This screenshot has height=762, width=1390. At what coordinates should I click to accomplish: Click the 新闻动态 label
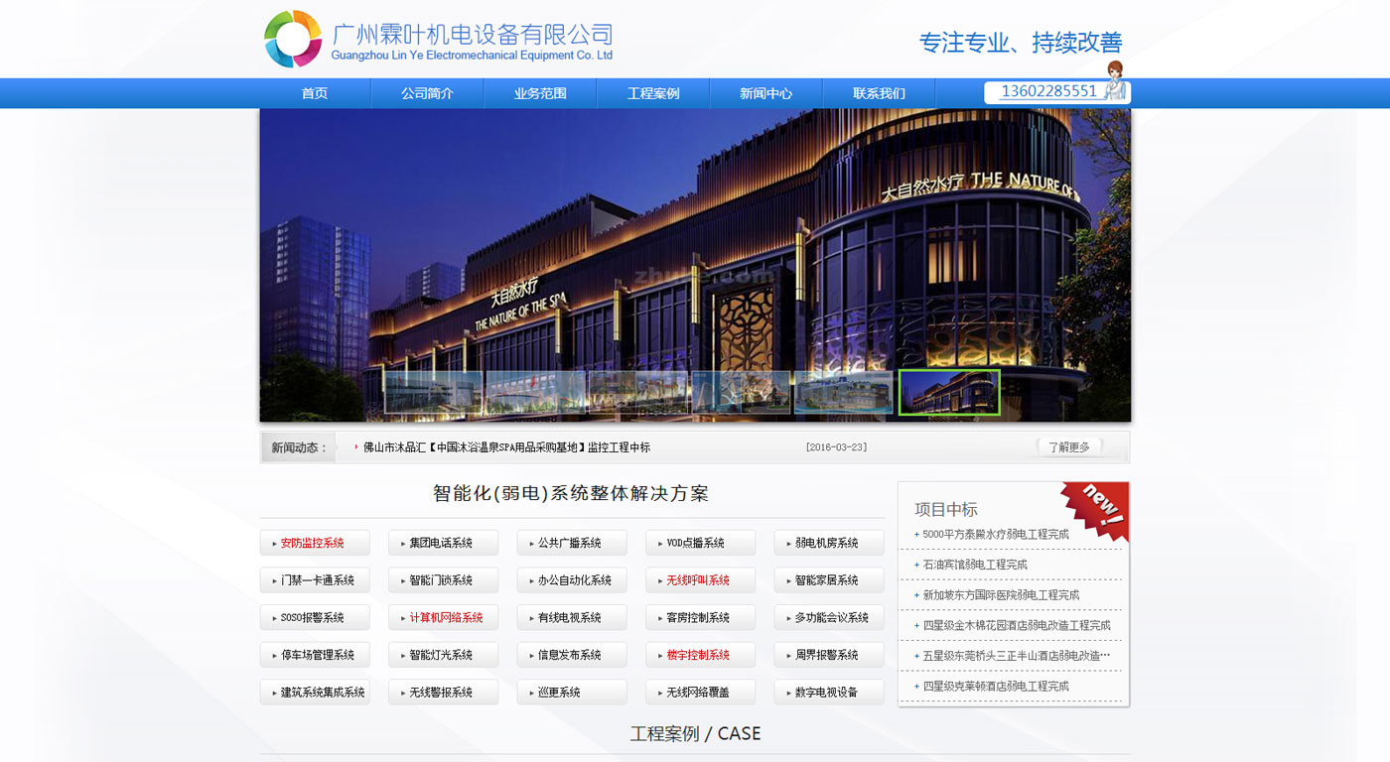coord(299,447)
